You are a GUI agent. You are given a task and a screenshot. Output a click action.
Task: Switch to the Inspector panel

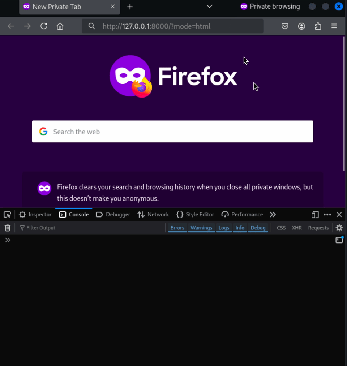tap(35, 214)
